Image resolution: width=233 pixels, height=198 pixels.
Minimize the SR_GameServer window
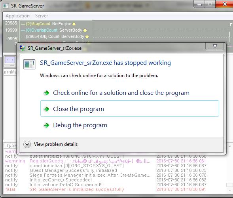tap(199, 4)
